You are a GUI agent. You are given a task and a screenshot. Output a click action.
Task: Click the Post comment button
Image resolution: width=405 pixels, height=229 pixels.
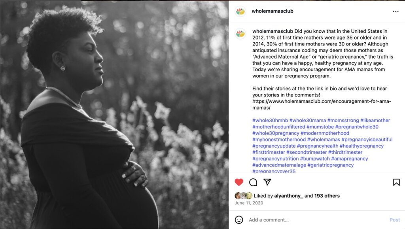[395, 220]
